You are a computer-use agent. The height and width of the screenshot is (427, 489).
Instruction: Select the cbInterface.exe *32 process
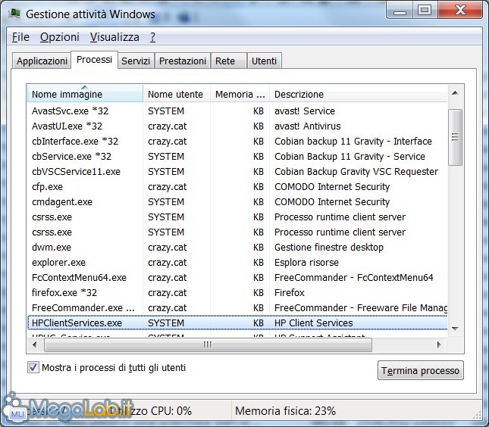[237, 141]
